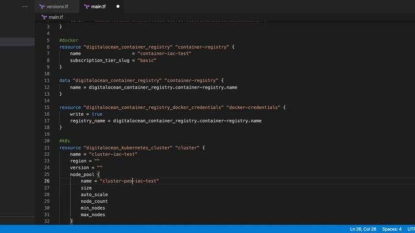415x233 pixels.
Task: Switch to the versions.tf tab
Action: coord(56,6)
